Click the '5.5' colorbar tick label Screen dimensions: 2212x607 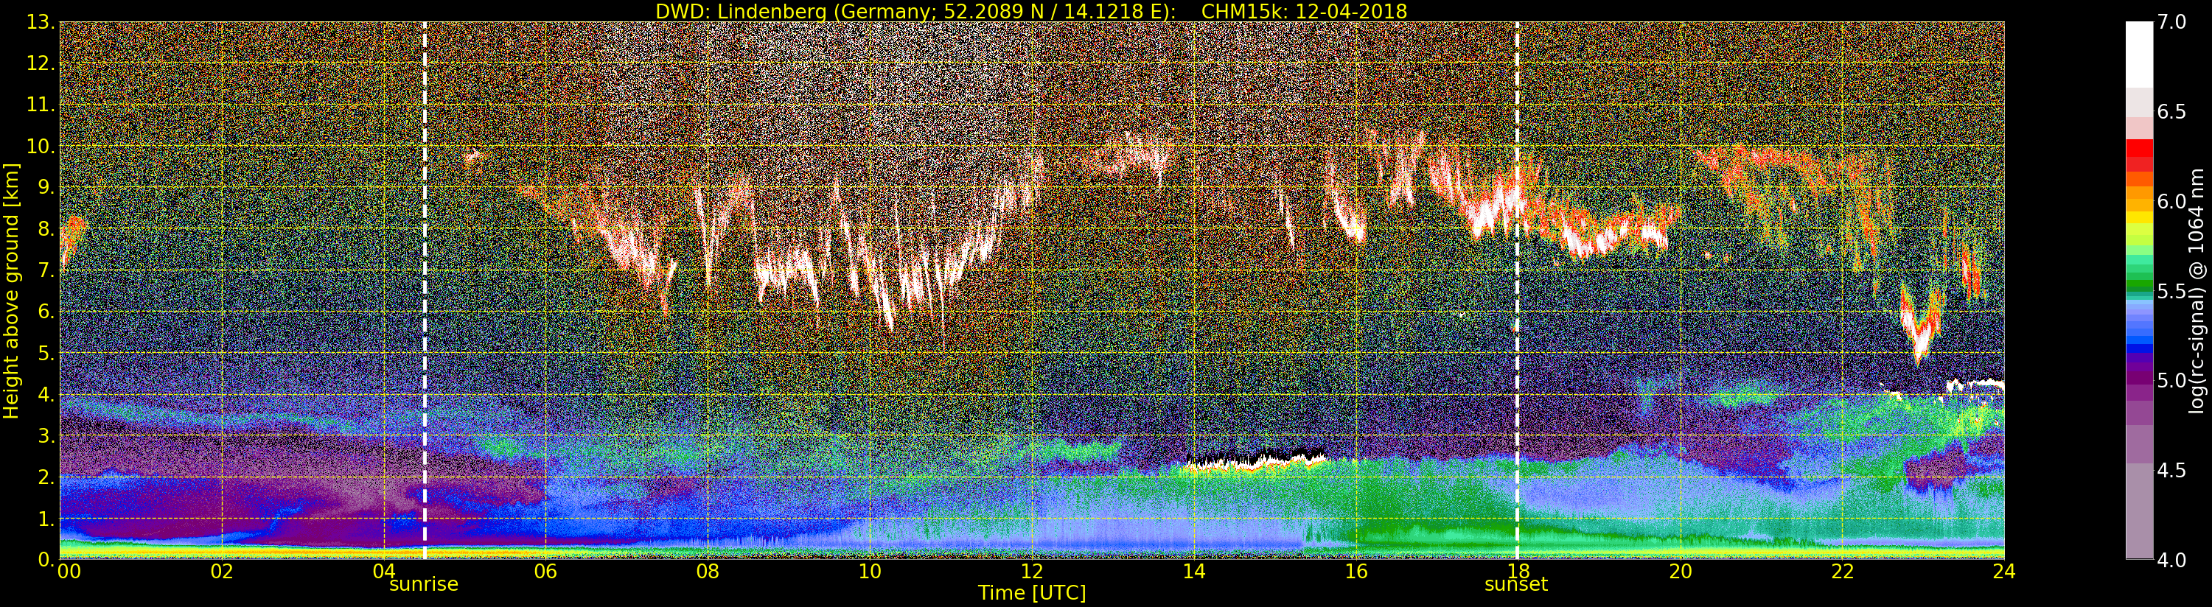[2171, 291]
